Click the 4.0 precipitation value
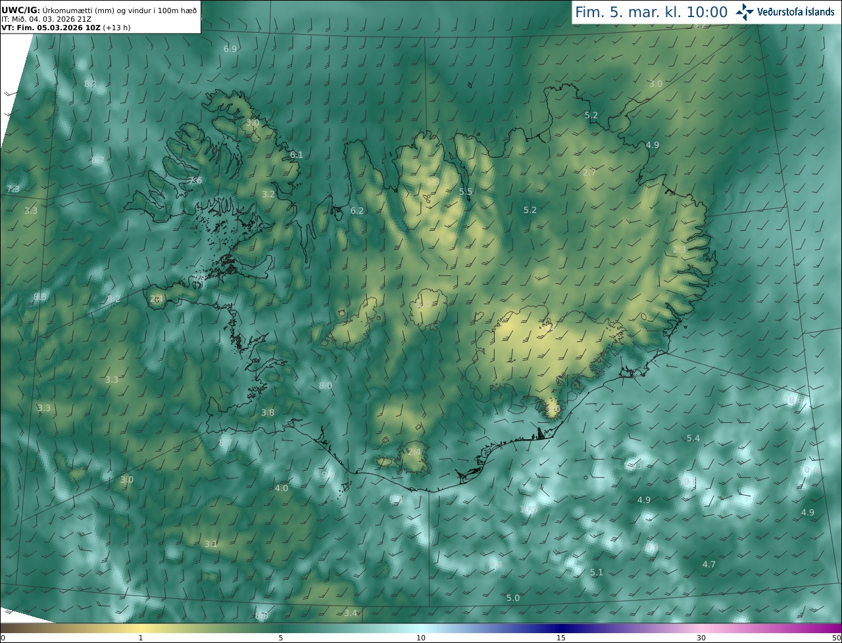This screenshot has width=842, height=643. point(282,488)
